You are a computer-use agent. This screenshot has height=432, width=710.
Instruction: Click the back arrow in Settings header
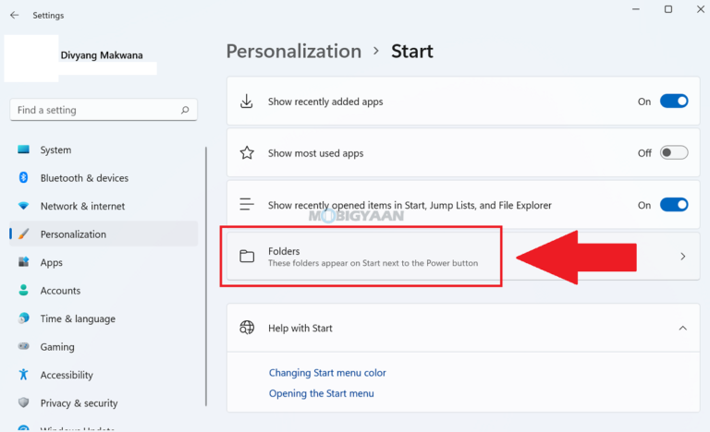[15, 15]
